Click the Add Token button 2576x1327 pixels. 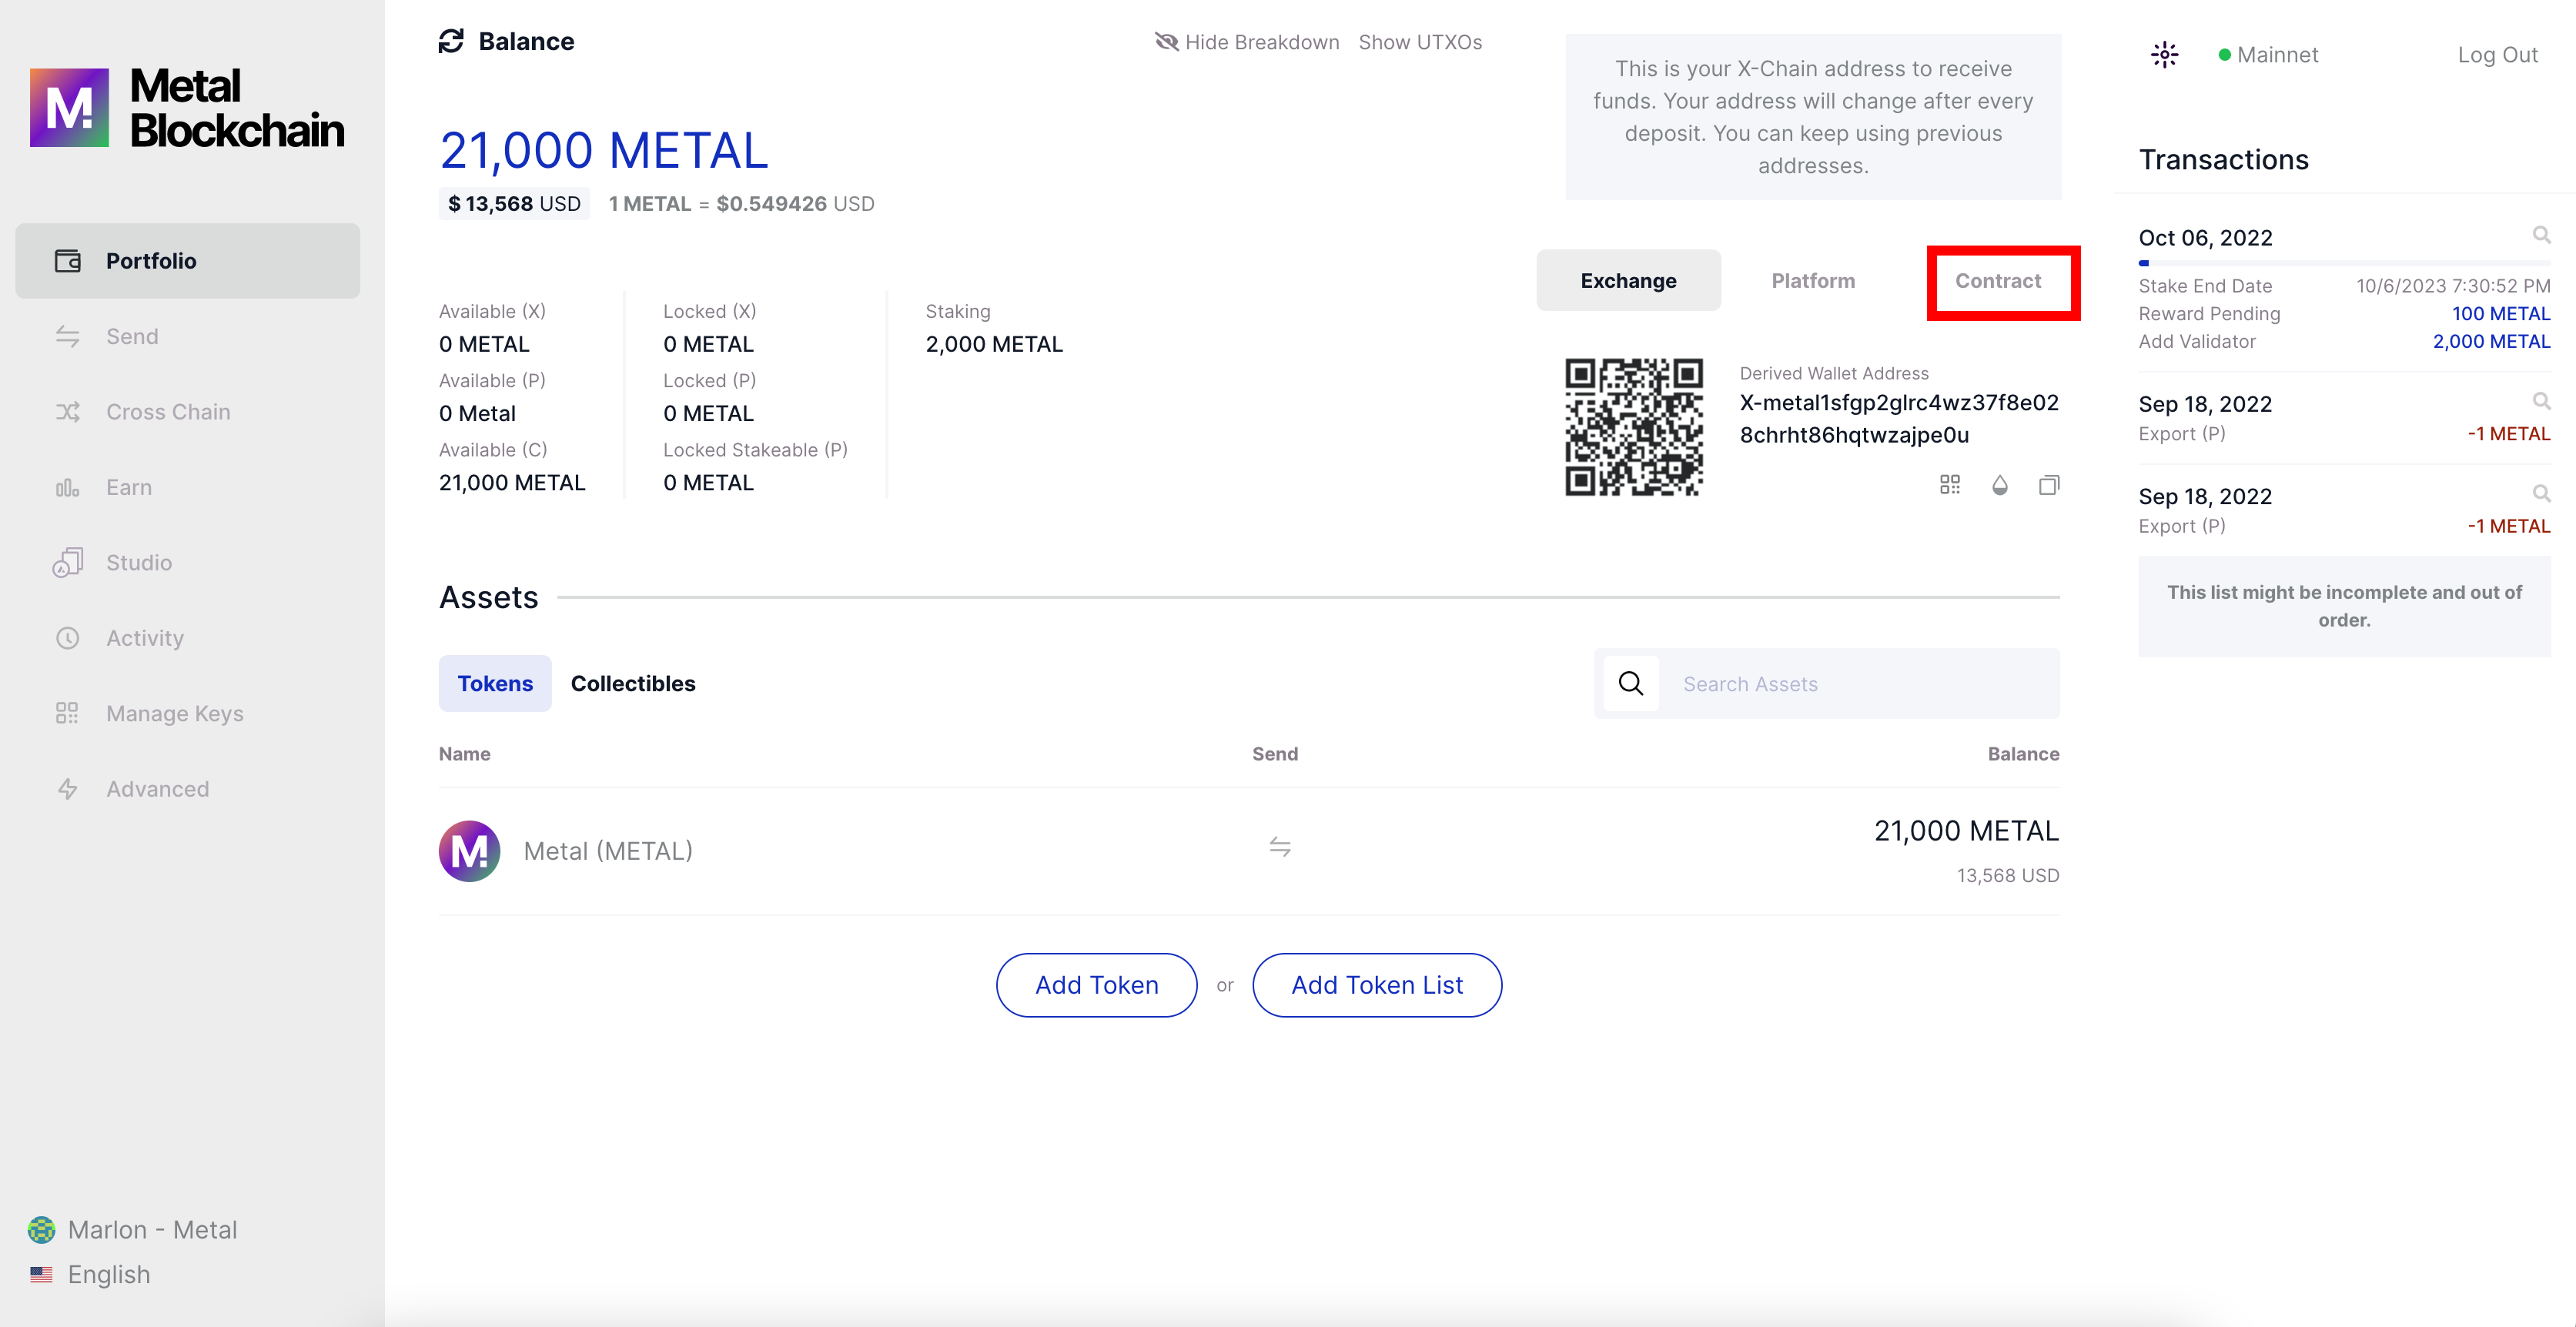pos(1096,985)
